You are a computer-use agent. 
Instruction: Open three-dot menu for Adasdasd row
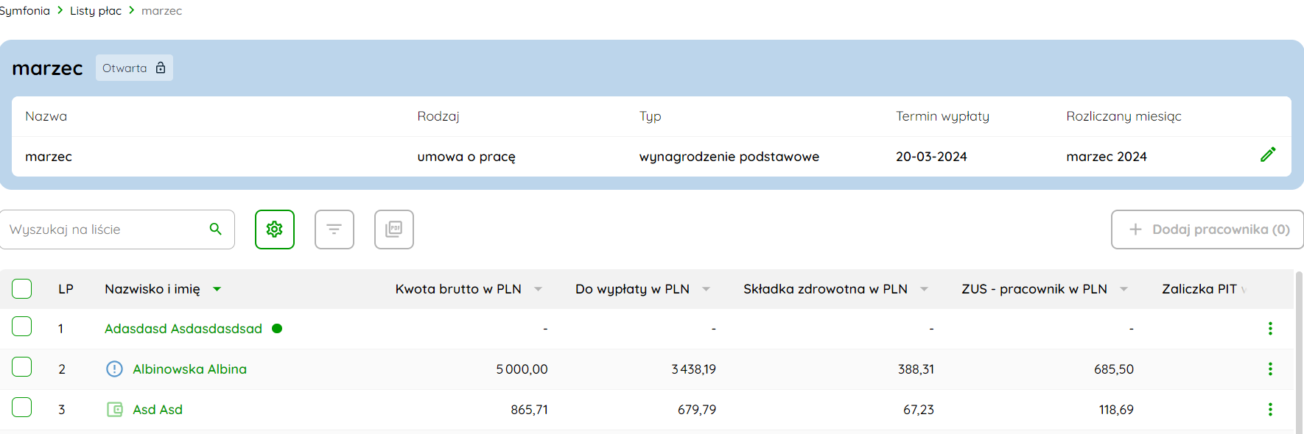coord(1270,329)
